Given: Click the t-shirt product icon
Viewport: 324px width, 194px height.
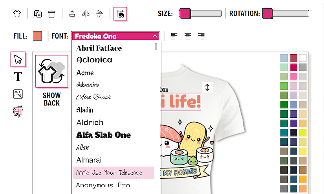Looking at the screenshot, I should pyautogui.click(x=16, y=14).
